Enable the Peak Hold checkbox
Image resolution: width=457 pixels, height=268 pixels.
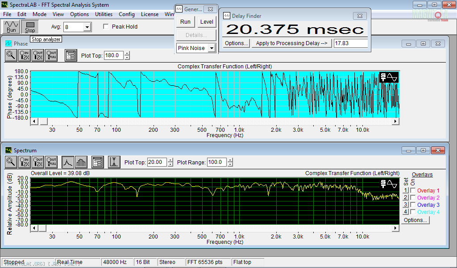(x=106, y=27)
